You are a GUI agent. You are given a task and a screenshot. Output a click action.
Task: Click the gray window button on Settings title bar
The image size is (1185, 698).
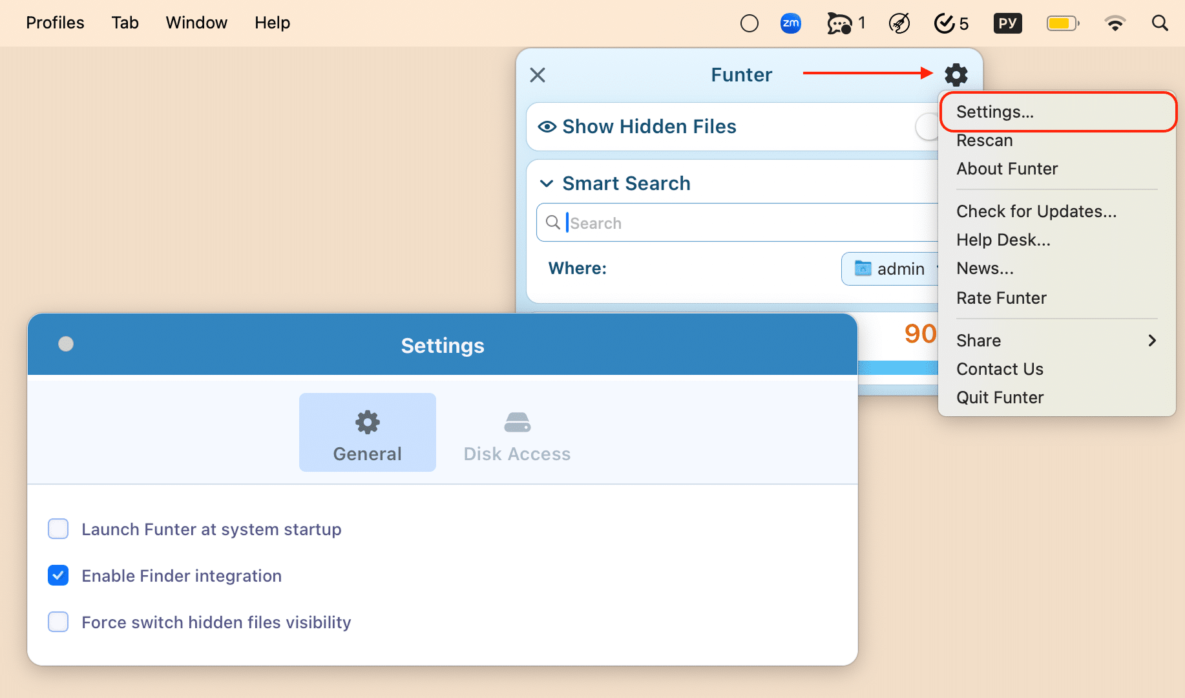coord(66,344)
